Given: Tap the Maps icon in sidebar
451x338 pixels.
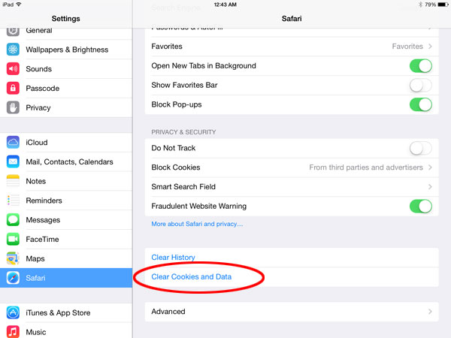Looking at the screenshot, I should [13, 258].
